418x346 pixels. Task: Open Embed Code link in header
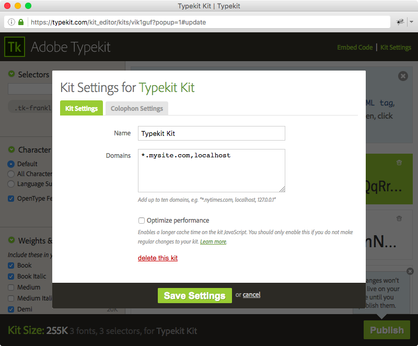[355, 48]
